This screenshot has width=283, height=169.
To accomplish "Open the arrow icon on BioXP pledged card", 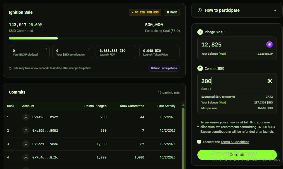I will tap(46, 49).
